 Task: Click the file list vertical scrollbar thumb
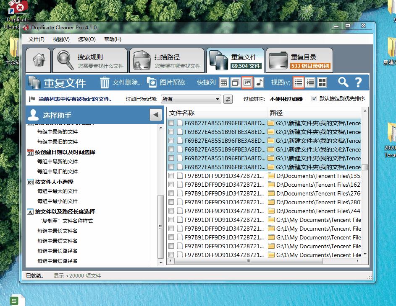365,167
